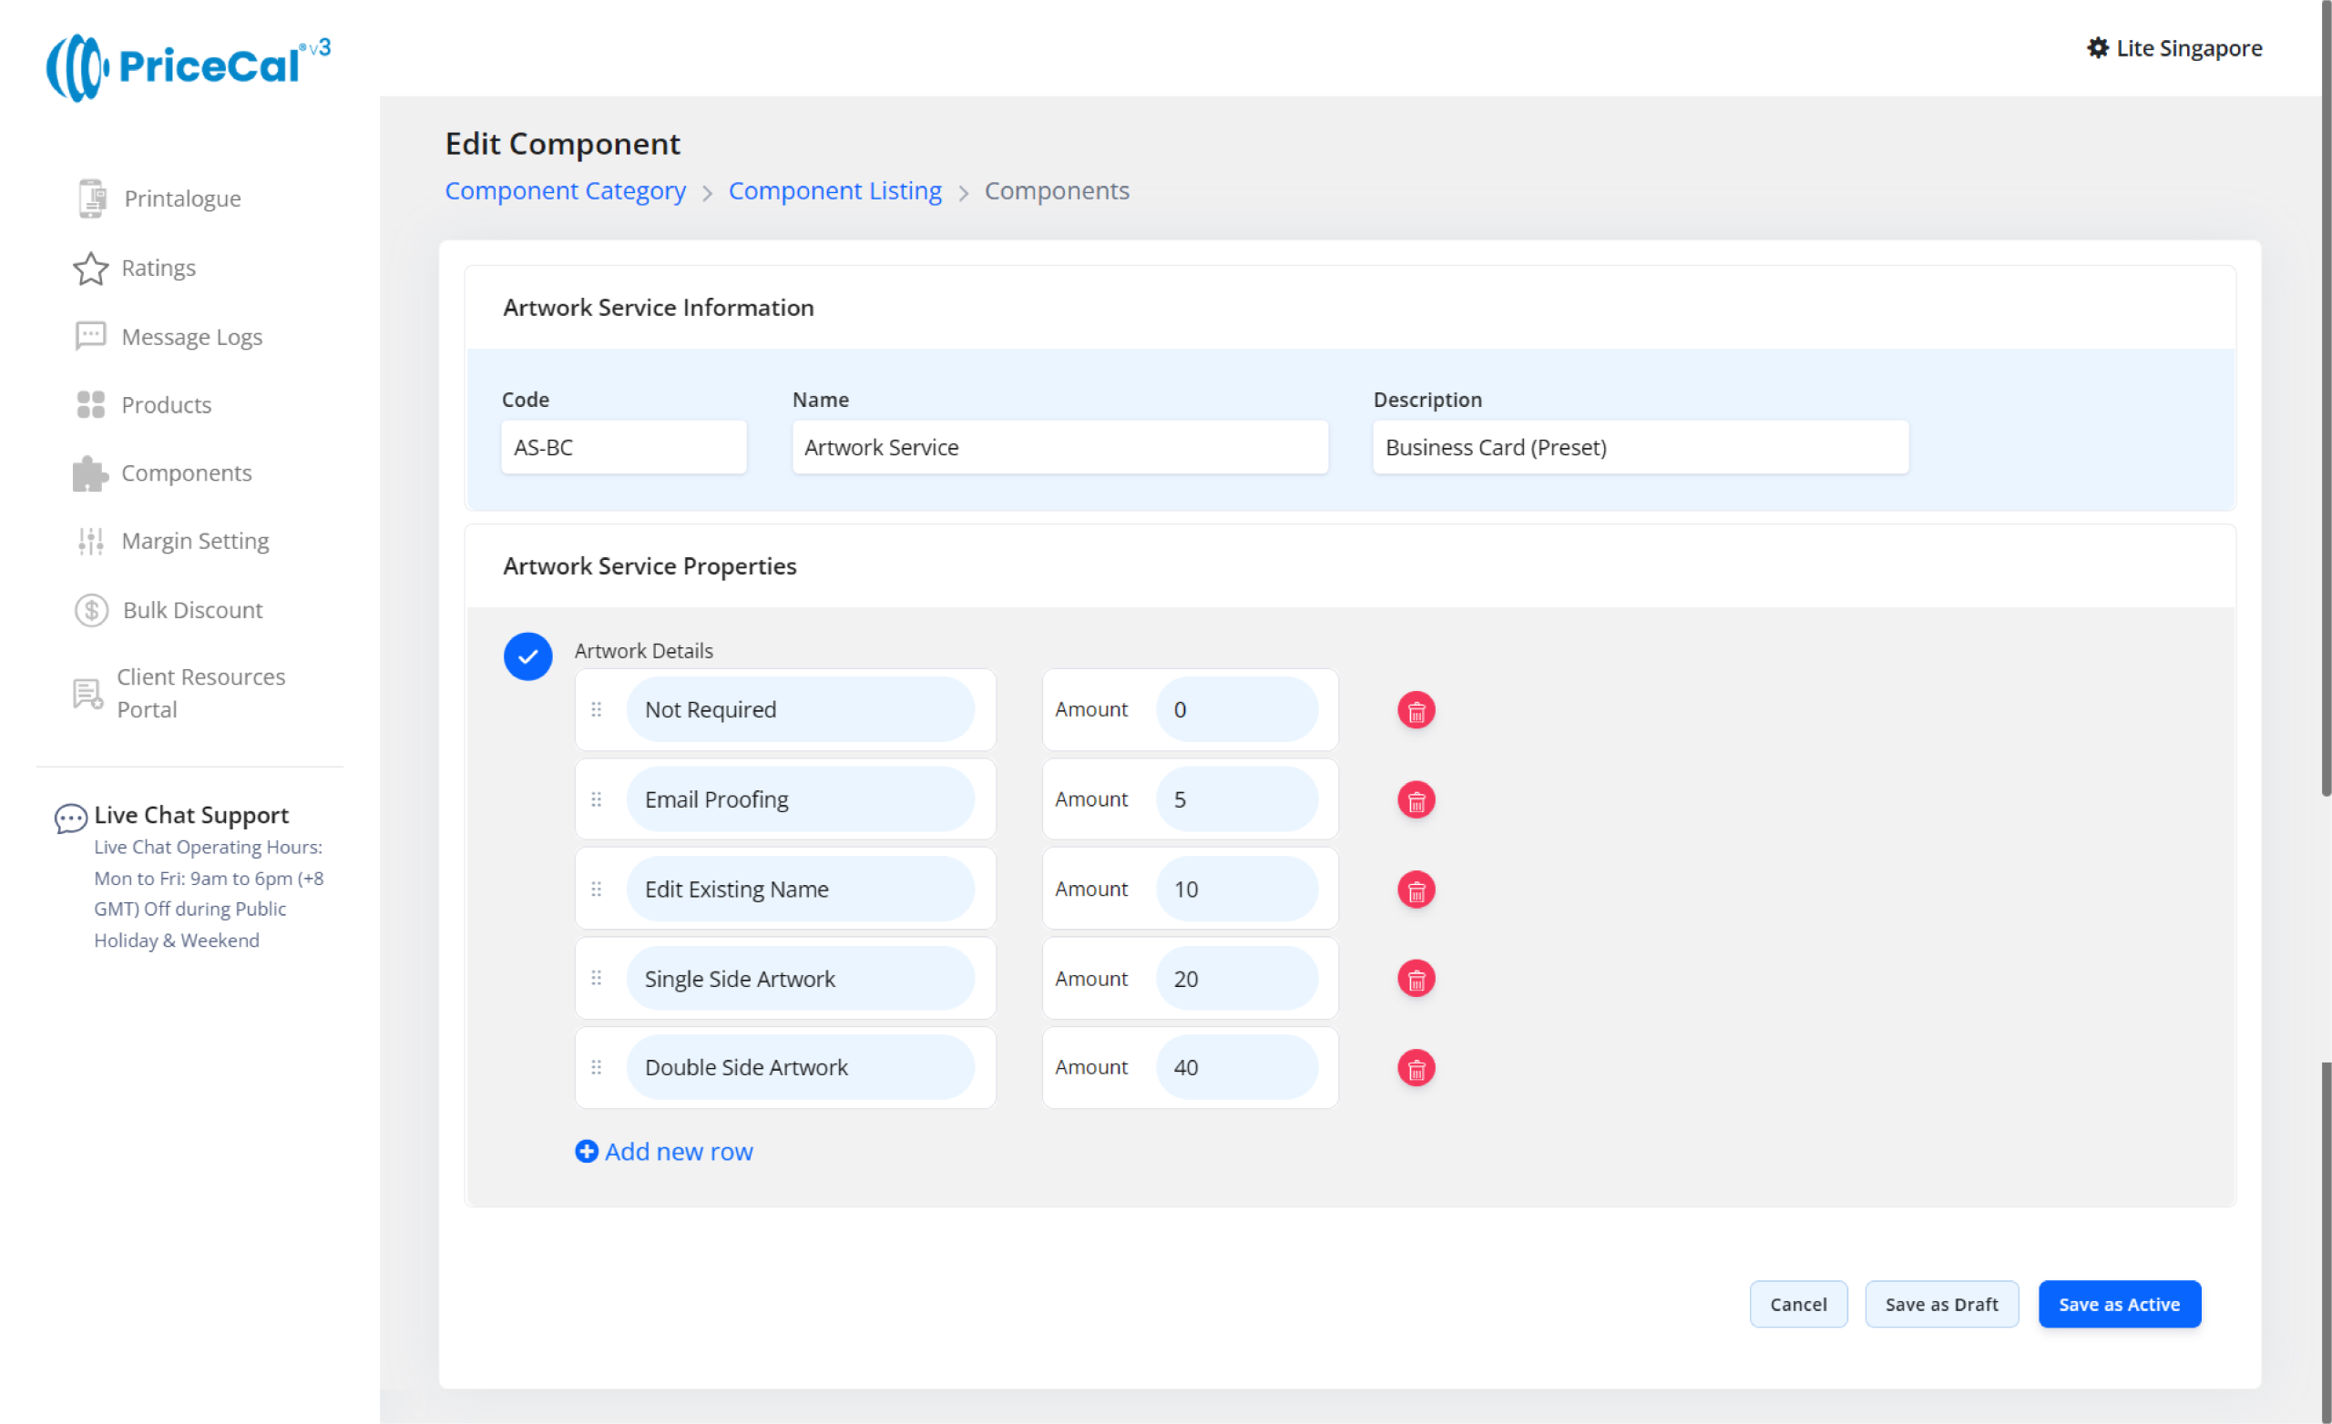
Task: Delete the Not Required row
Action: [1416, 710]
